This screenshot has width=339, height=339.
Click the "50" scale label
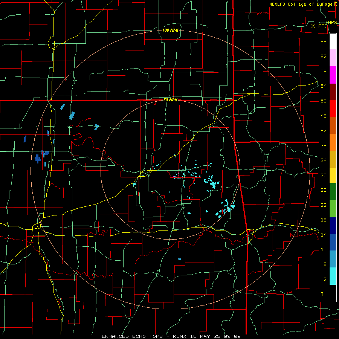[324, 101]
